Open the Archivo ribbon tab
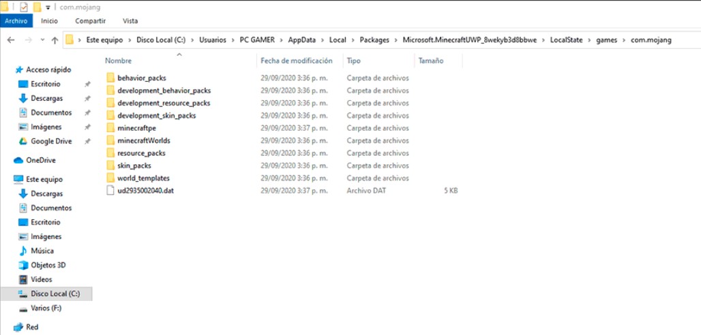 tap(16, 20)
